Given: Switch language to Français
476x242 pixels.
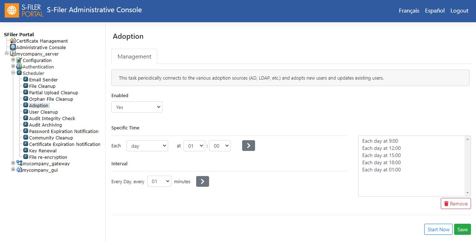Looking at the screenshot, I should coord(409,11).
